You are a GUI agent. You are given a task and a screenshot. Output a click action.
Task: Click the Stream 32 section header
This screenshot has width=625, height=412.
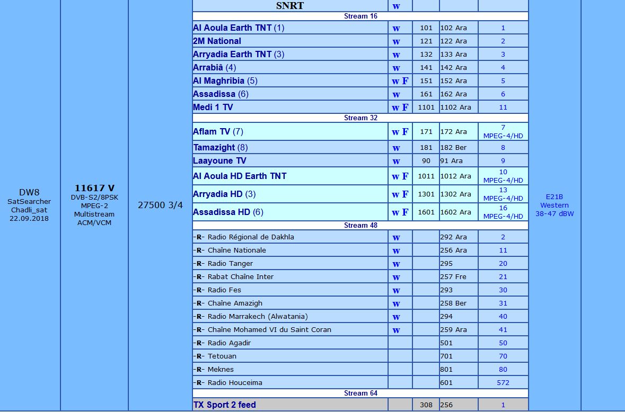coord(360,118)
